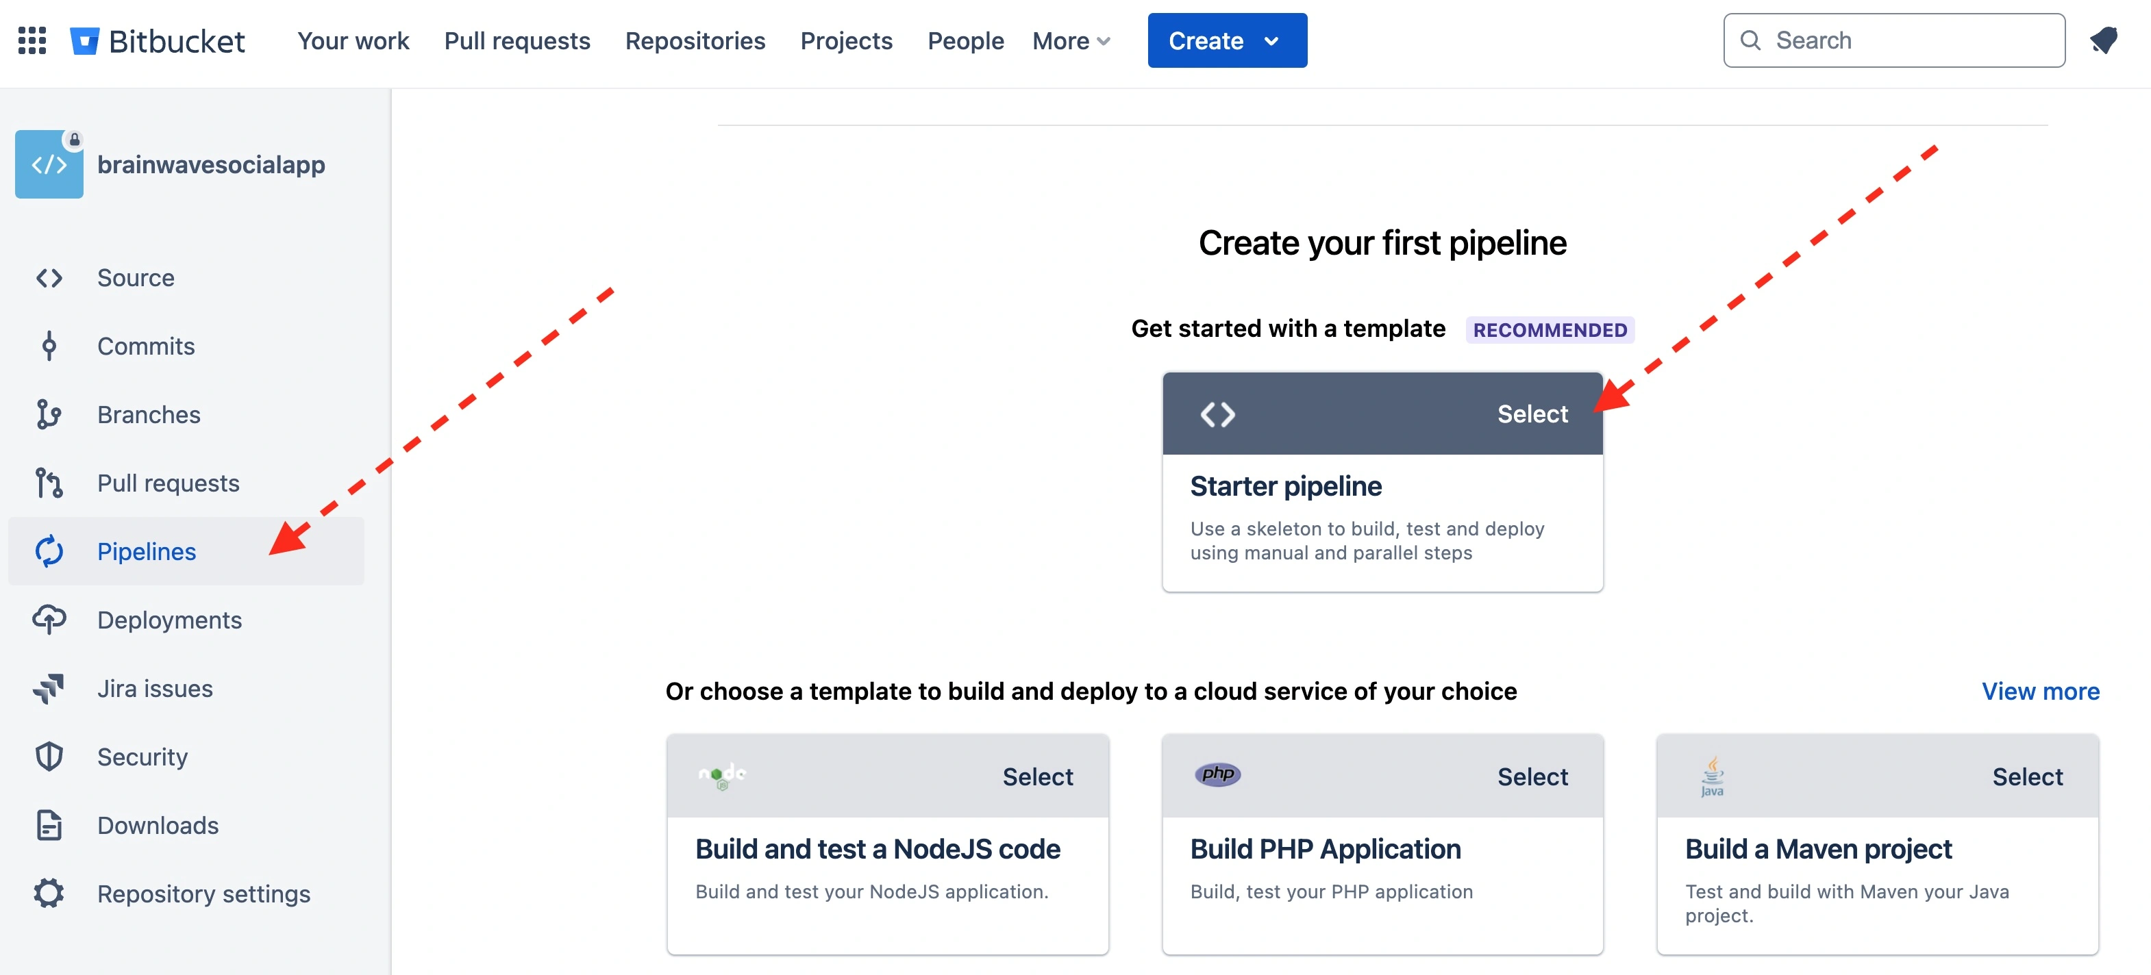Open Security in the sidebar

pyautogui.click(x=186, y=757)
